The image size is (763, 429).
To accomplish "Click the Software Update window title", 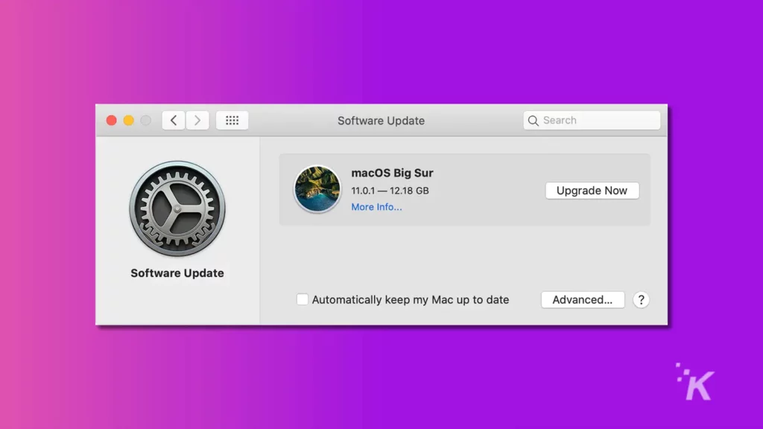I will [x=381, y=121].
